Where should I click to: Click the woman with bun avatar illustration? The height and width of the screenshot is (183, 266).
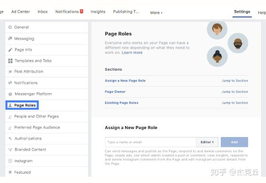[x=217, y=57]
